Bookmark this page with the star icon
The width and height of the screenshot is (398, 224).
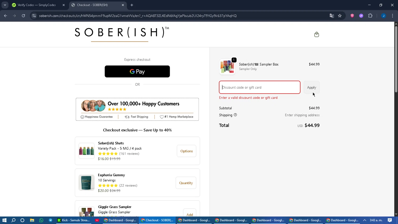(340, 16)
